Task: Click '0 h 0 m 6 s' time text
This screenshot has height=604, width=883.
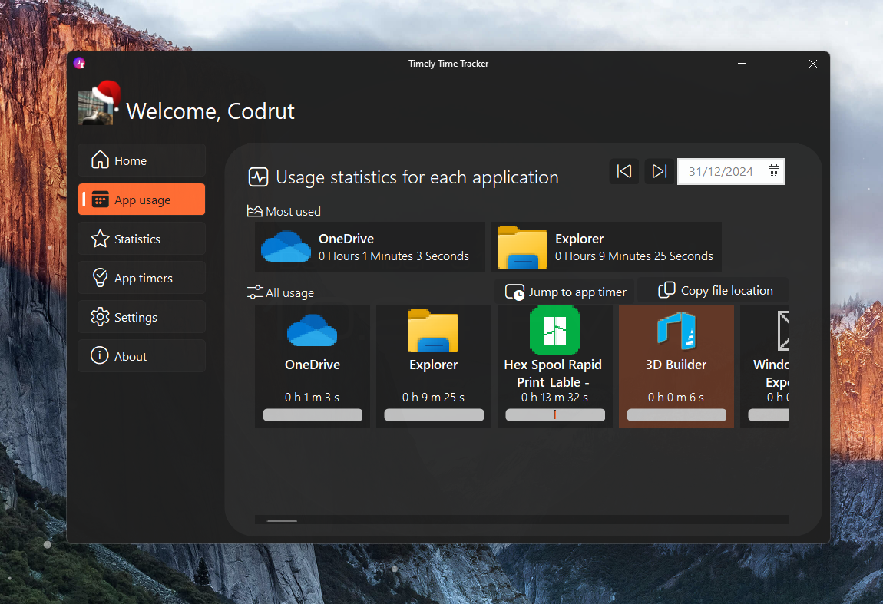Action: 676,398
